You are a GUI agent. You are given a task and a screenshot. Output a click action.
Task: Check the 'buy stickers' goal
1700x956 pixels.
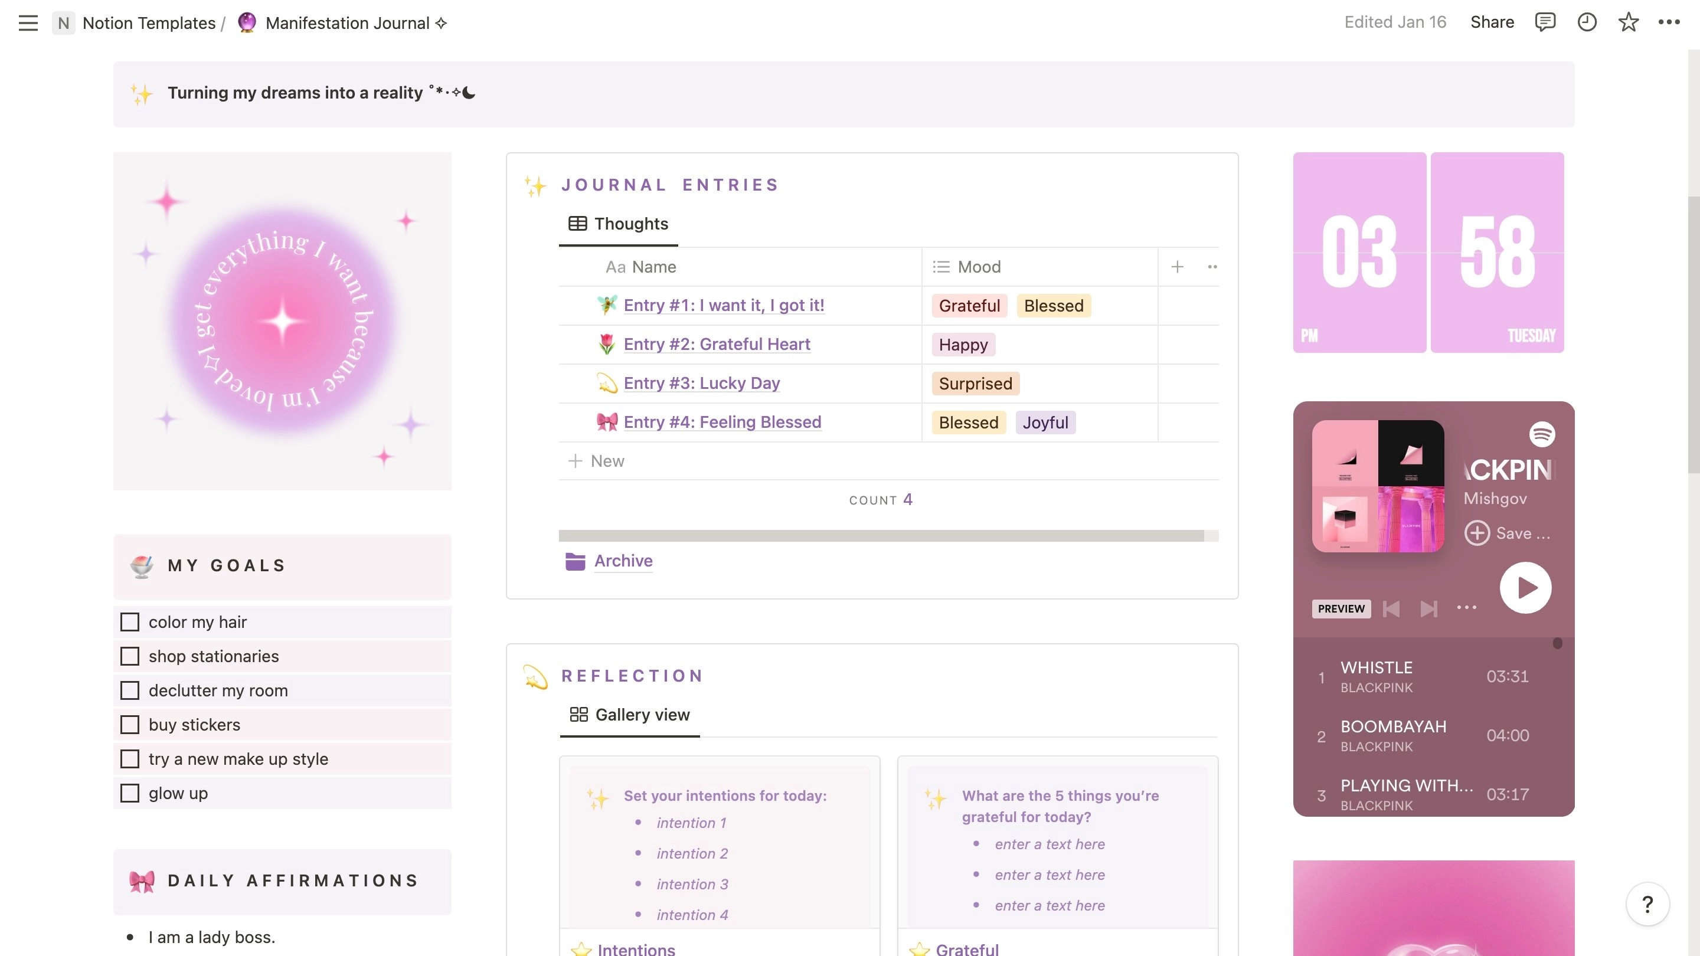point(130,725)
